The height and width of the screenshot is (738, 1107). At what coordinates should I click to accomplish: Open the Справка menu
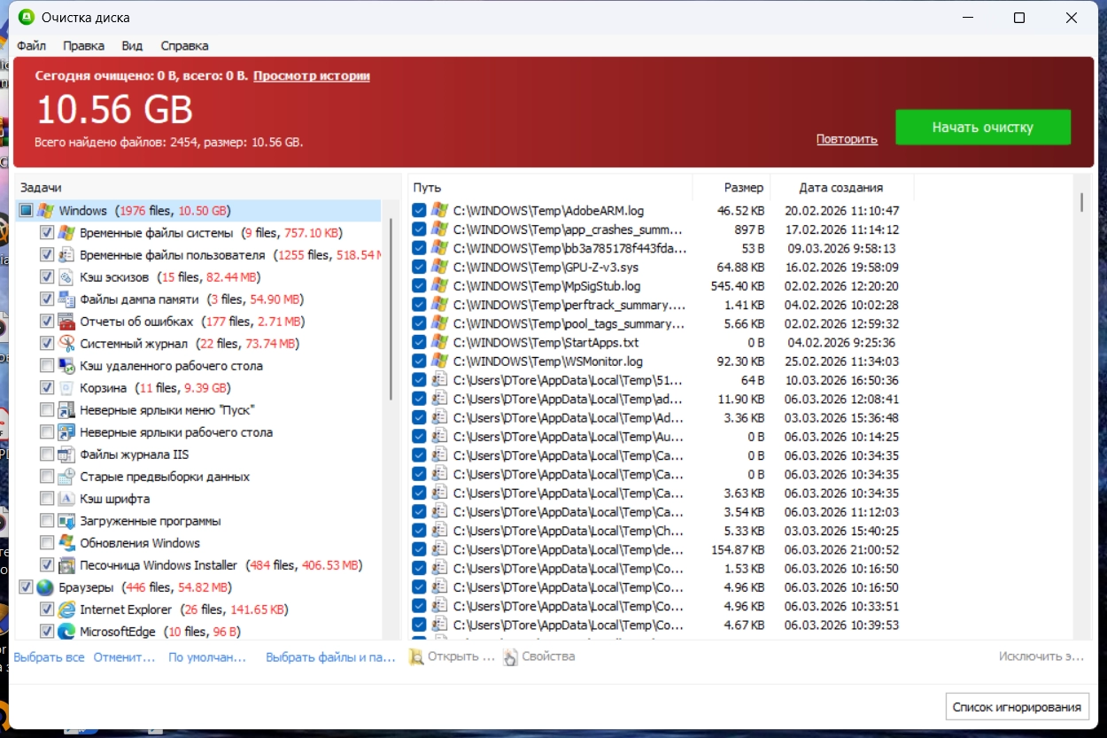pyautogui.click(x=184, y=45)
